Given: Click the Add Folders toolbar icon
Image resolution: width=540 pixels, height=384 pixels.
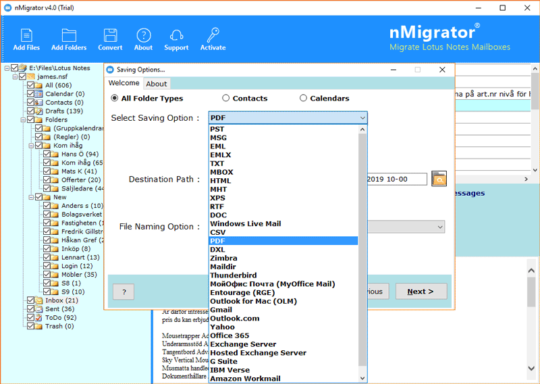Looking at the screenshot, I should (69, 36).
